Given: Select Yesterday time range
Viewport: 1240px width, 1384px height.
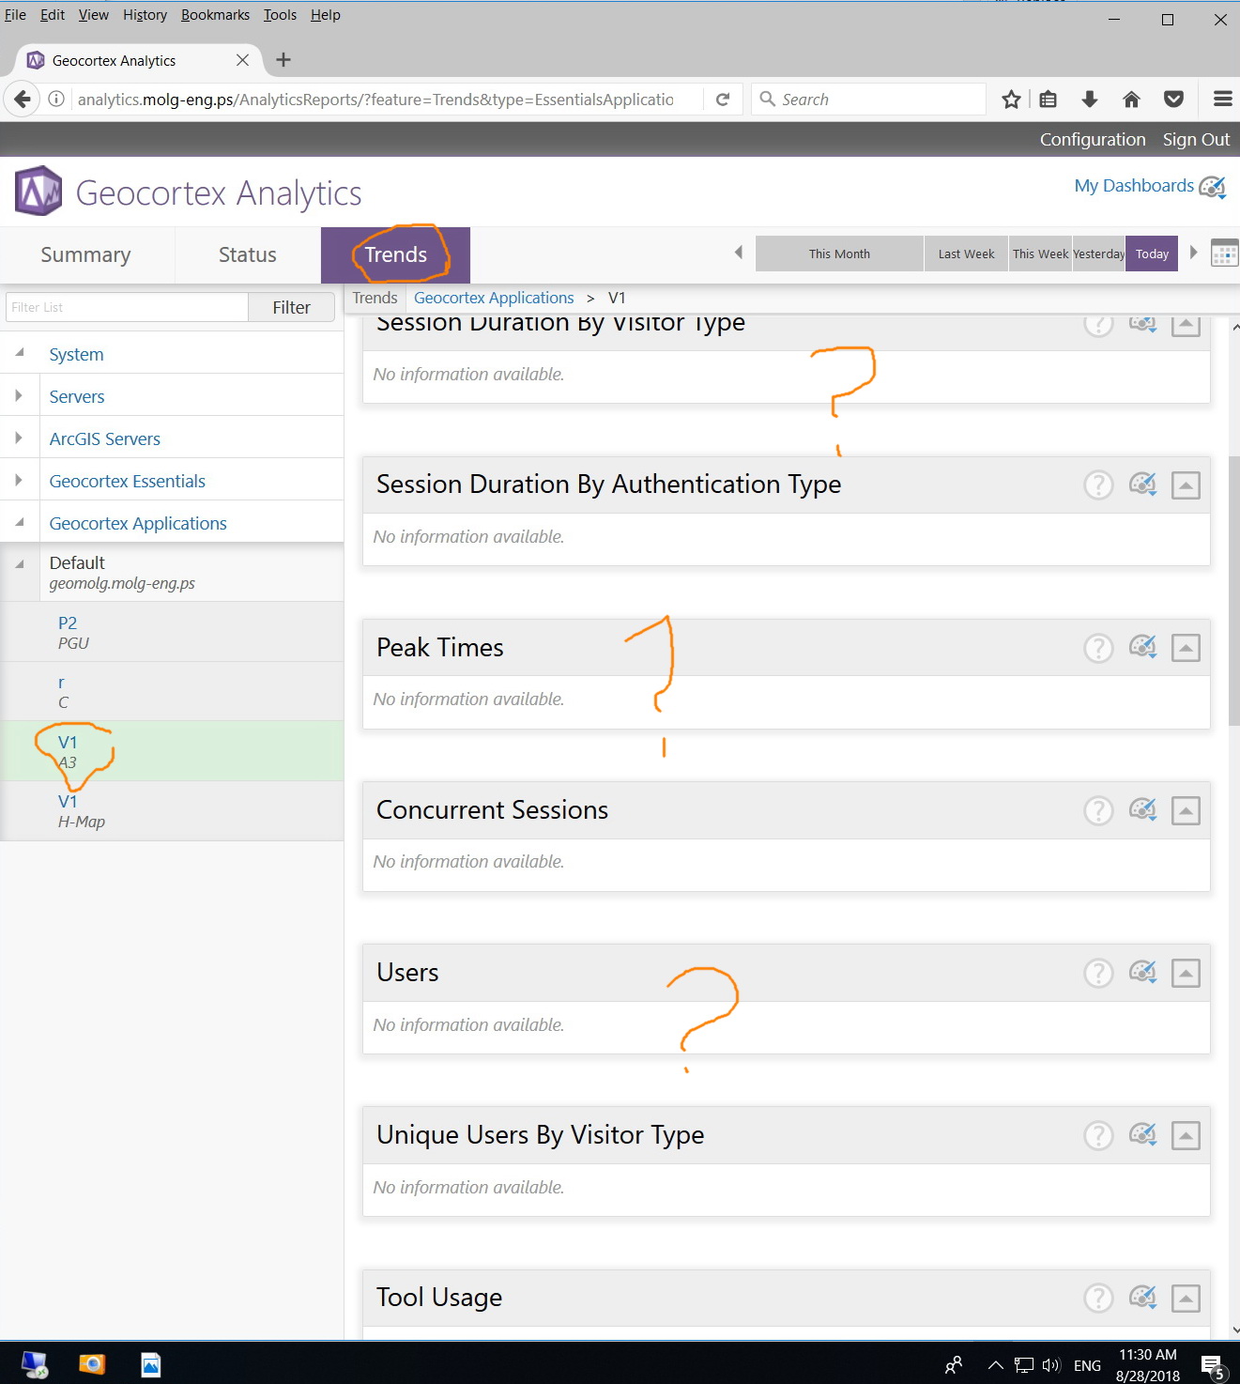Looking at the screenshot, I should click(x=1098, y=254).
